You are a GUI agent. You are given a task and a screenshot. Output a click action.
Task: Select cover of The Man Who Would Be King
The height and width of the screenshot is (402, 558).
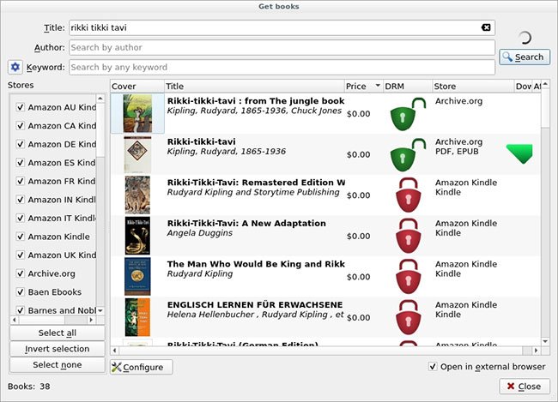(137, 277)
